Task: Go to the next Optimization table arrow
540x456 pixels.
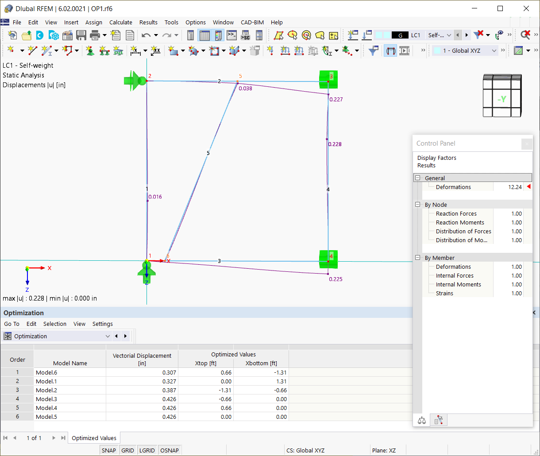Action: 125,336
